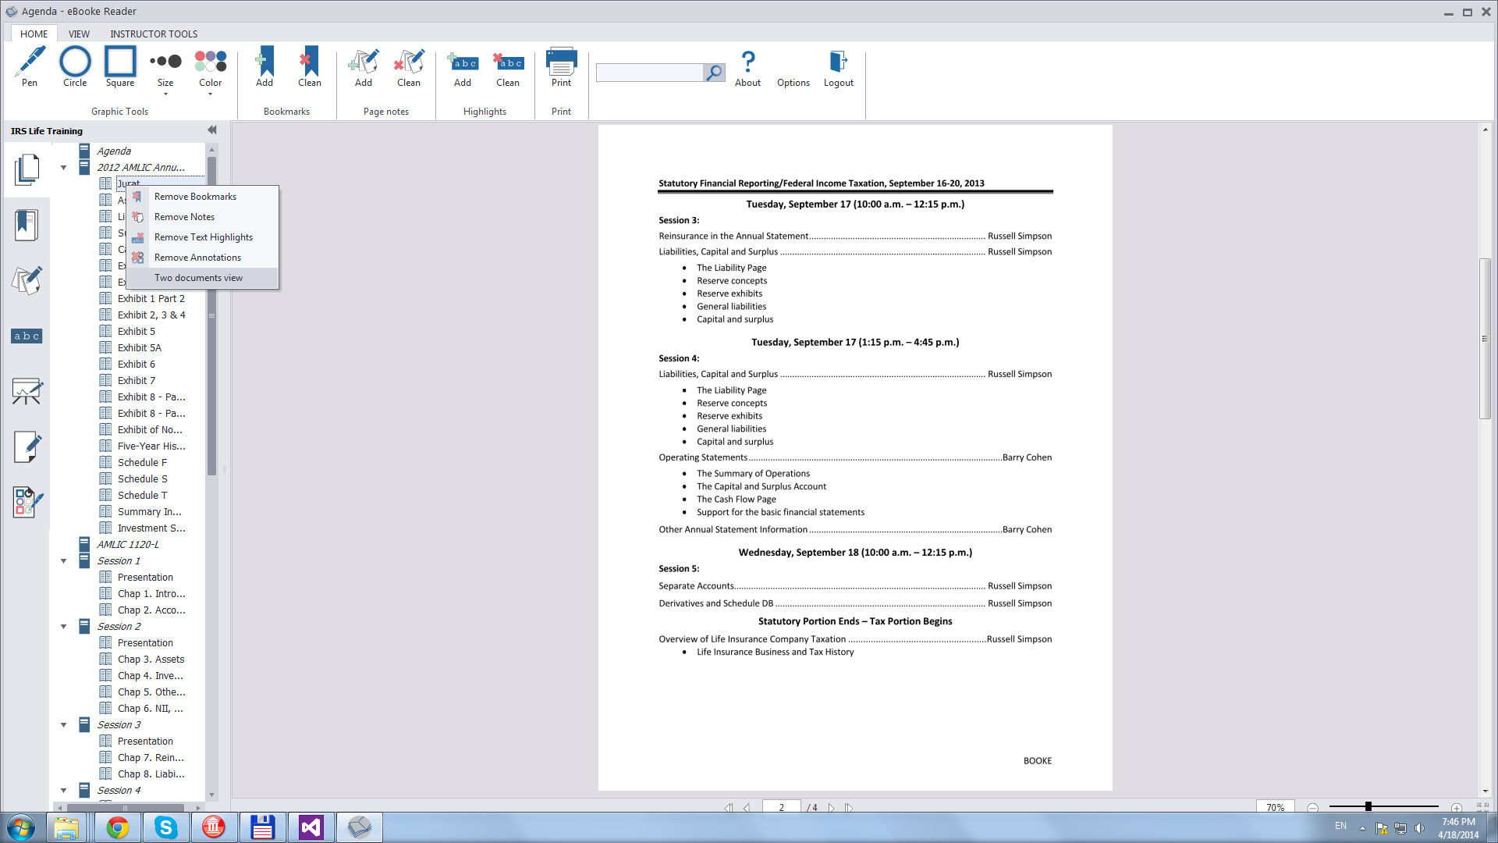
Task: Click the search text field
Action: [x=649, y=73]
